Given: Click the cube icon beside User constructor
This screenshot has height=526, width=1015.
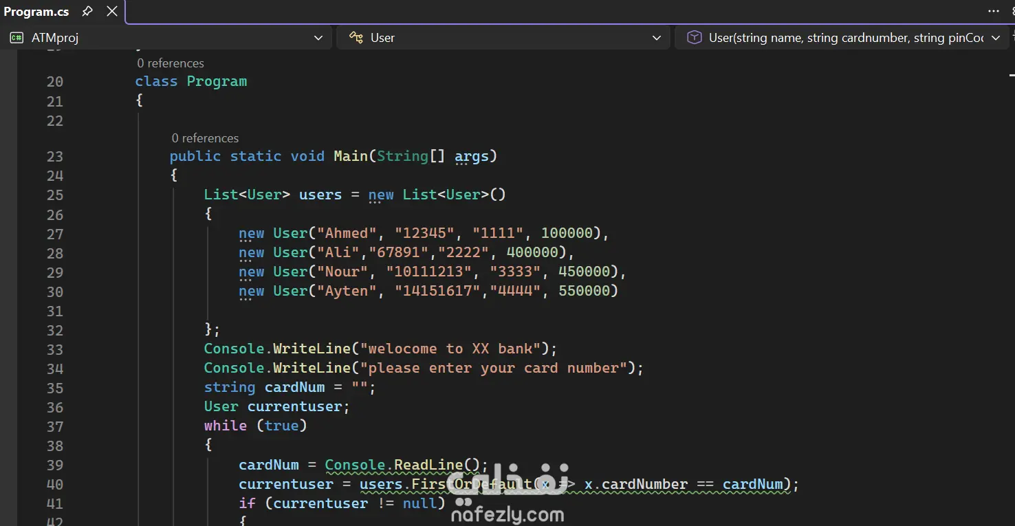Looking at the screenshot, I should pyautogui.click(x=695, y=38).
